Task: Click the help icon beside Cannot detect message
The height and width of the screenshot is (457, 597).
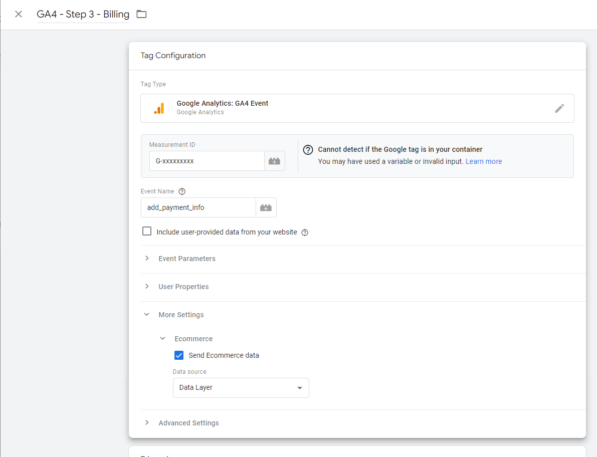Action: [x=308, y=149]
